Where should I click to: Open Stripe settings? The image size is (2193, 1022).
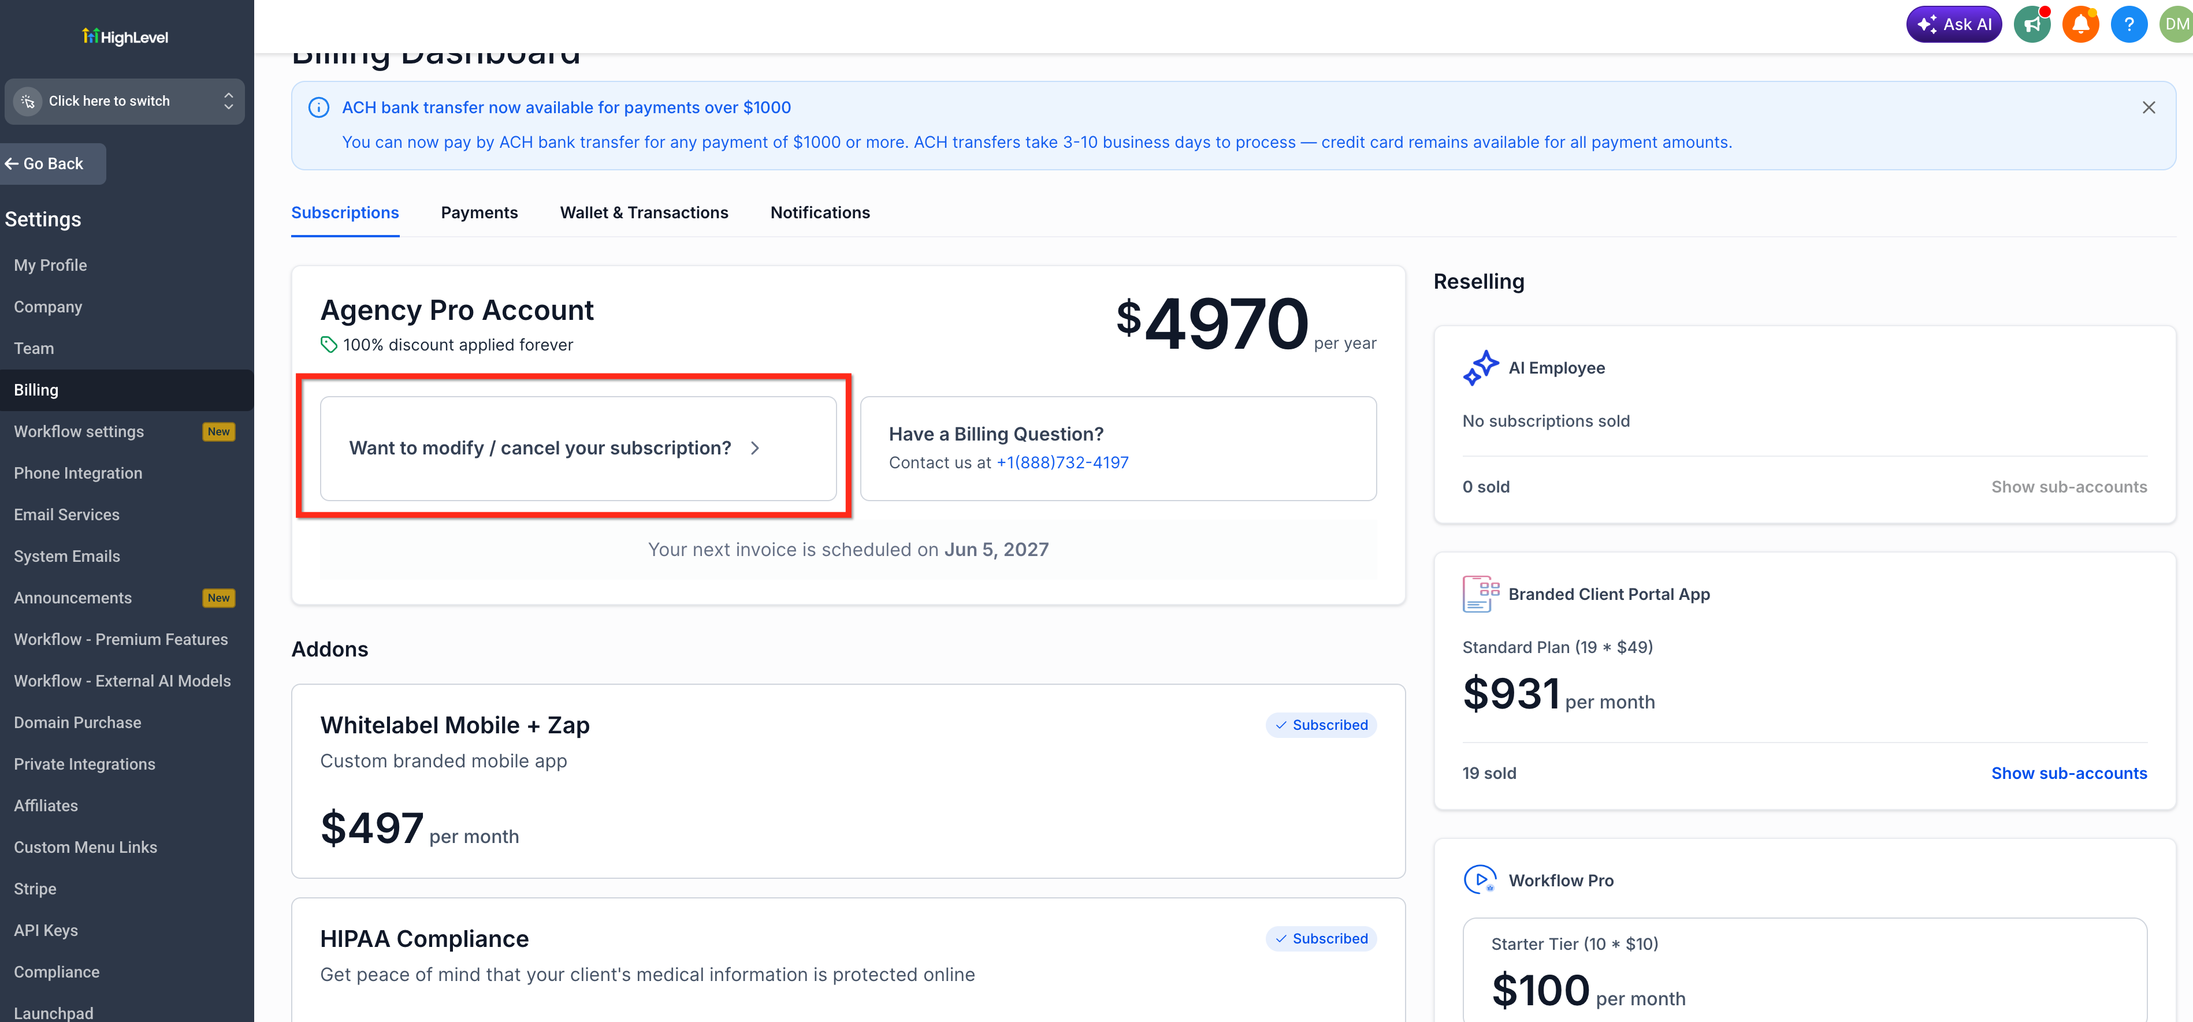coord(35,889)
